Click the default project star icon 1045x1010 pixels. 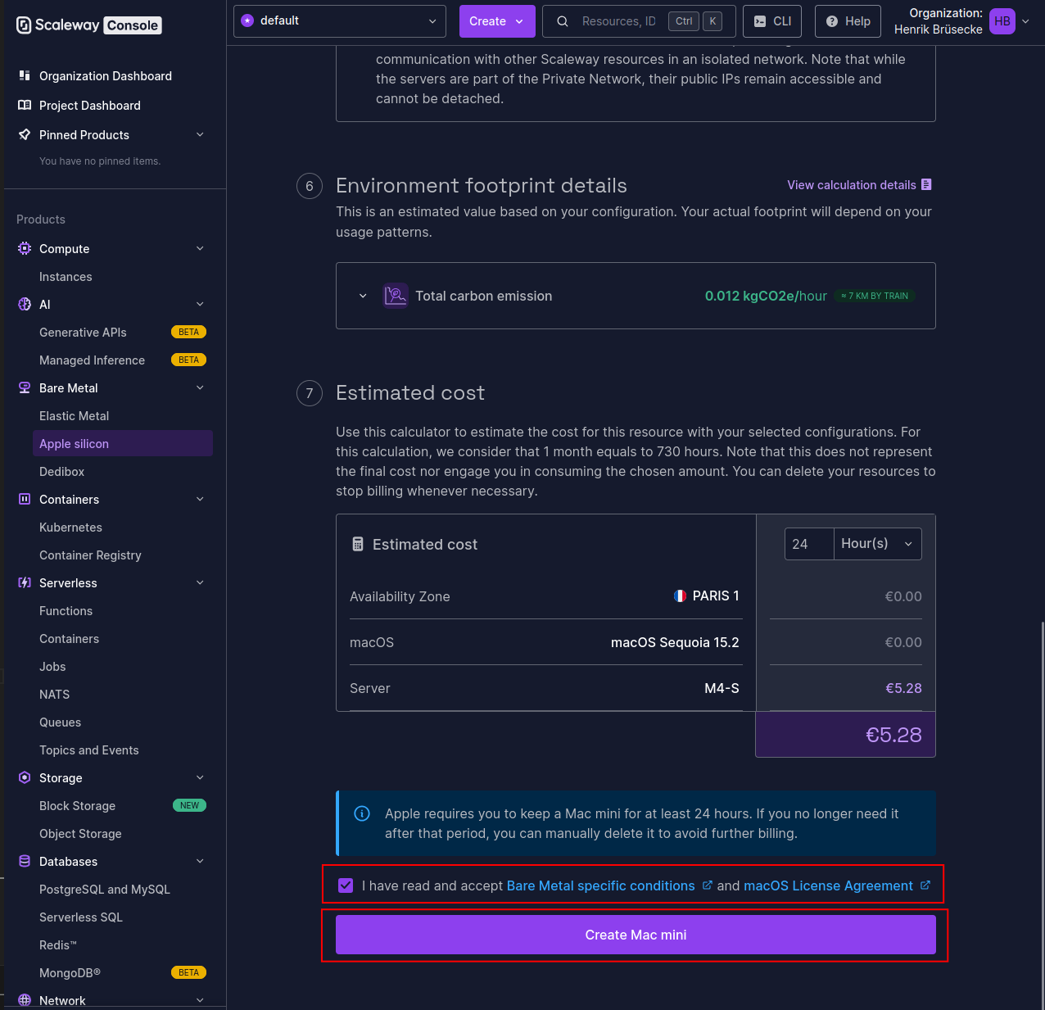[247, 20]
